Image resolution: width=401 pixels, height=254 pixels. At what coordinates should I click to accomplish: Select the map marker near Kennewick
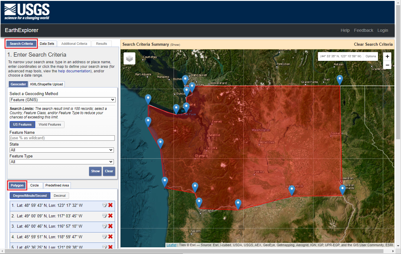click(x=292, y=190)
